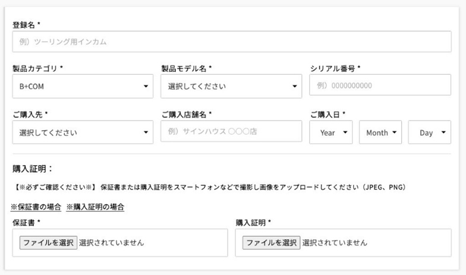Click 選択されていません text in 保証書 upload box

pyautogui.click(x=111, y=243)
